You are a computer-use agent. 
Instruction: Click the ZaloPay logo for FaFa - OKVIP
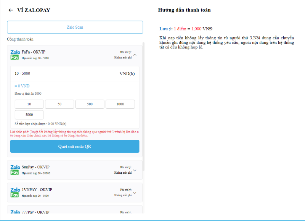15,55
